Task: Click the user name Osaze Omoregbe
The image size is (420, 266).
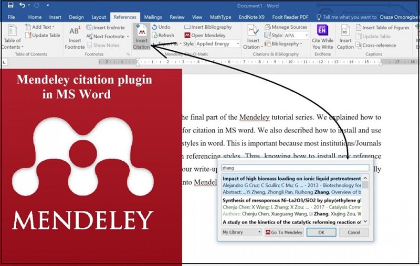Action: (x=398, y=17)
